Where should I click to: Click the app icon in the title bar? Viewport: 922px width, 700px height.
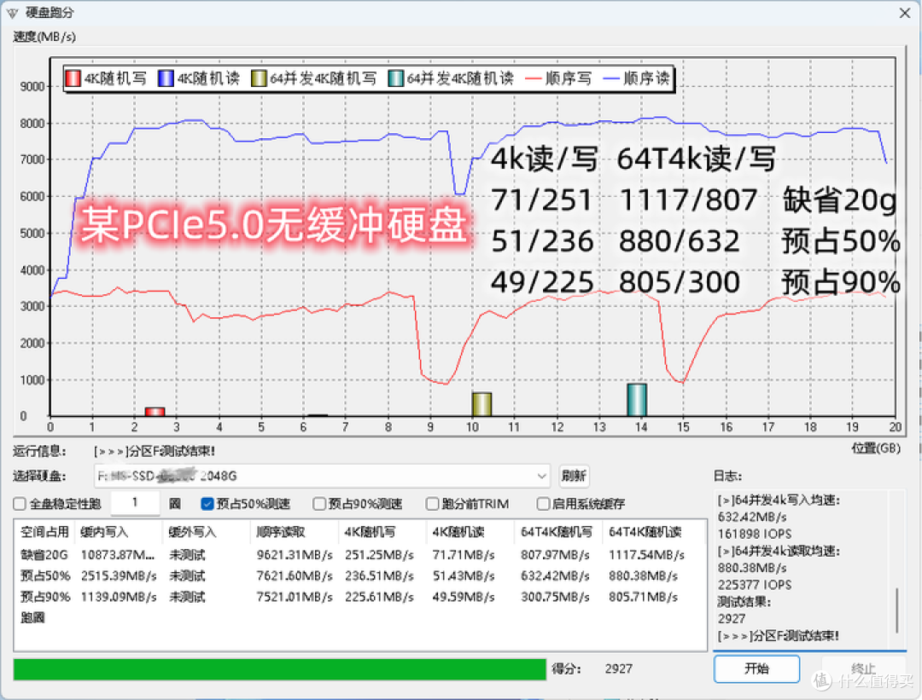tap(12, 13)
